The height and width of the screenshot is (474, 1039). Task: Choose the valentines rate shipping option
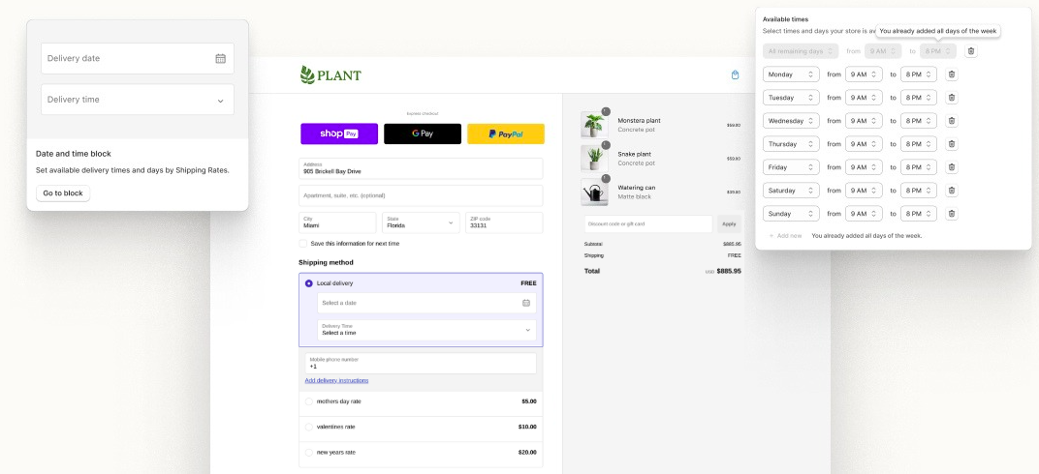(x=309, y=427)
